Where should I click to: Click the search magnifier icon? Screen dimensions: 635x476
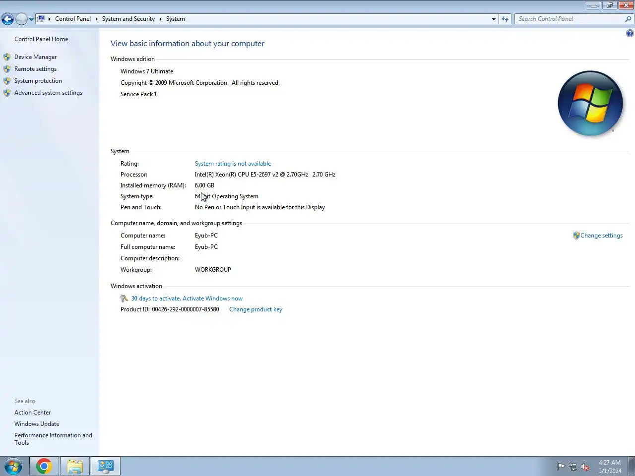click(629, 19)
